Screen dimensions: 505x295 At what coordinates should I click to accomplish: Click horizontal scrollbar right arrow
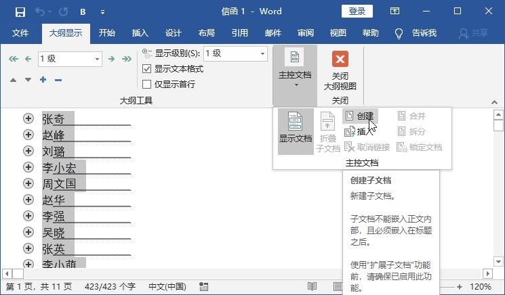pos(487,274)
